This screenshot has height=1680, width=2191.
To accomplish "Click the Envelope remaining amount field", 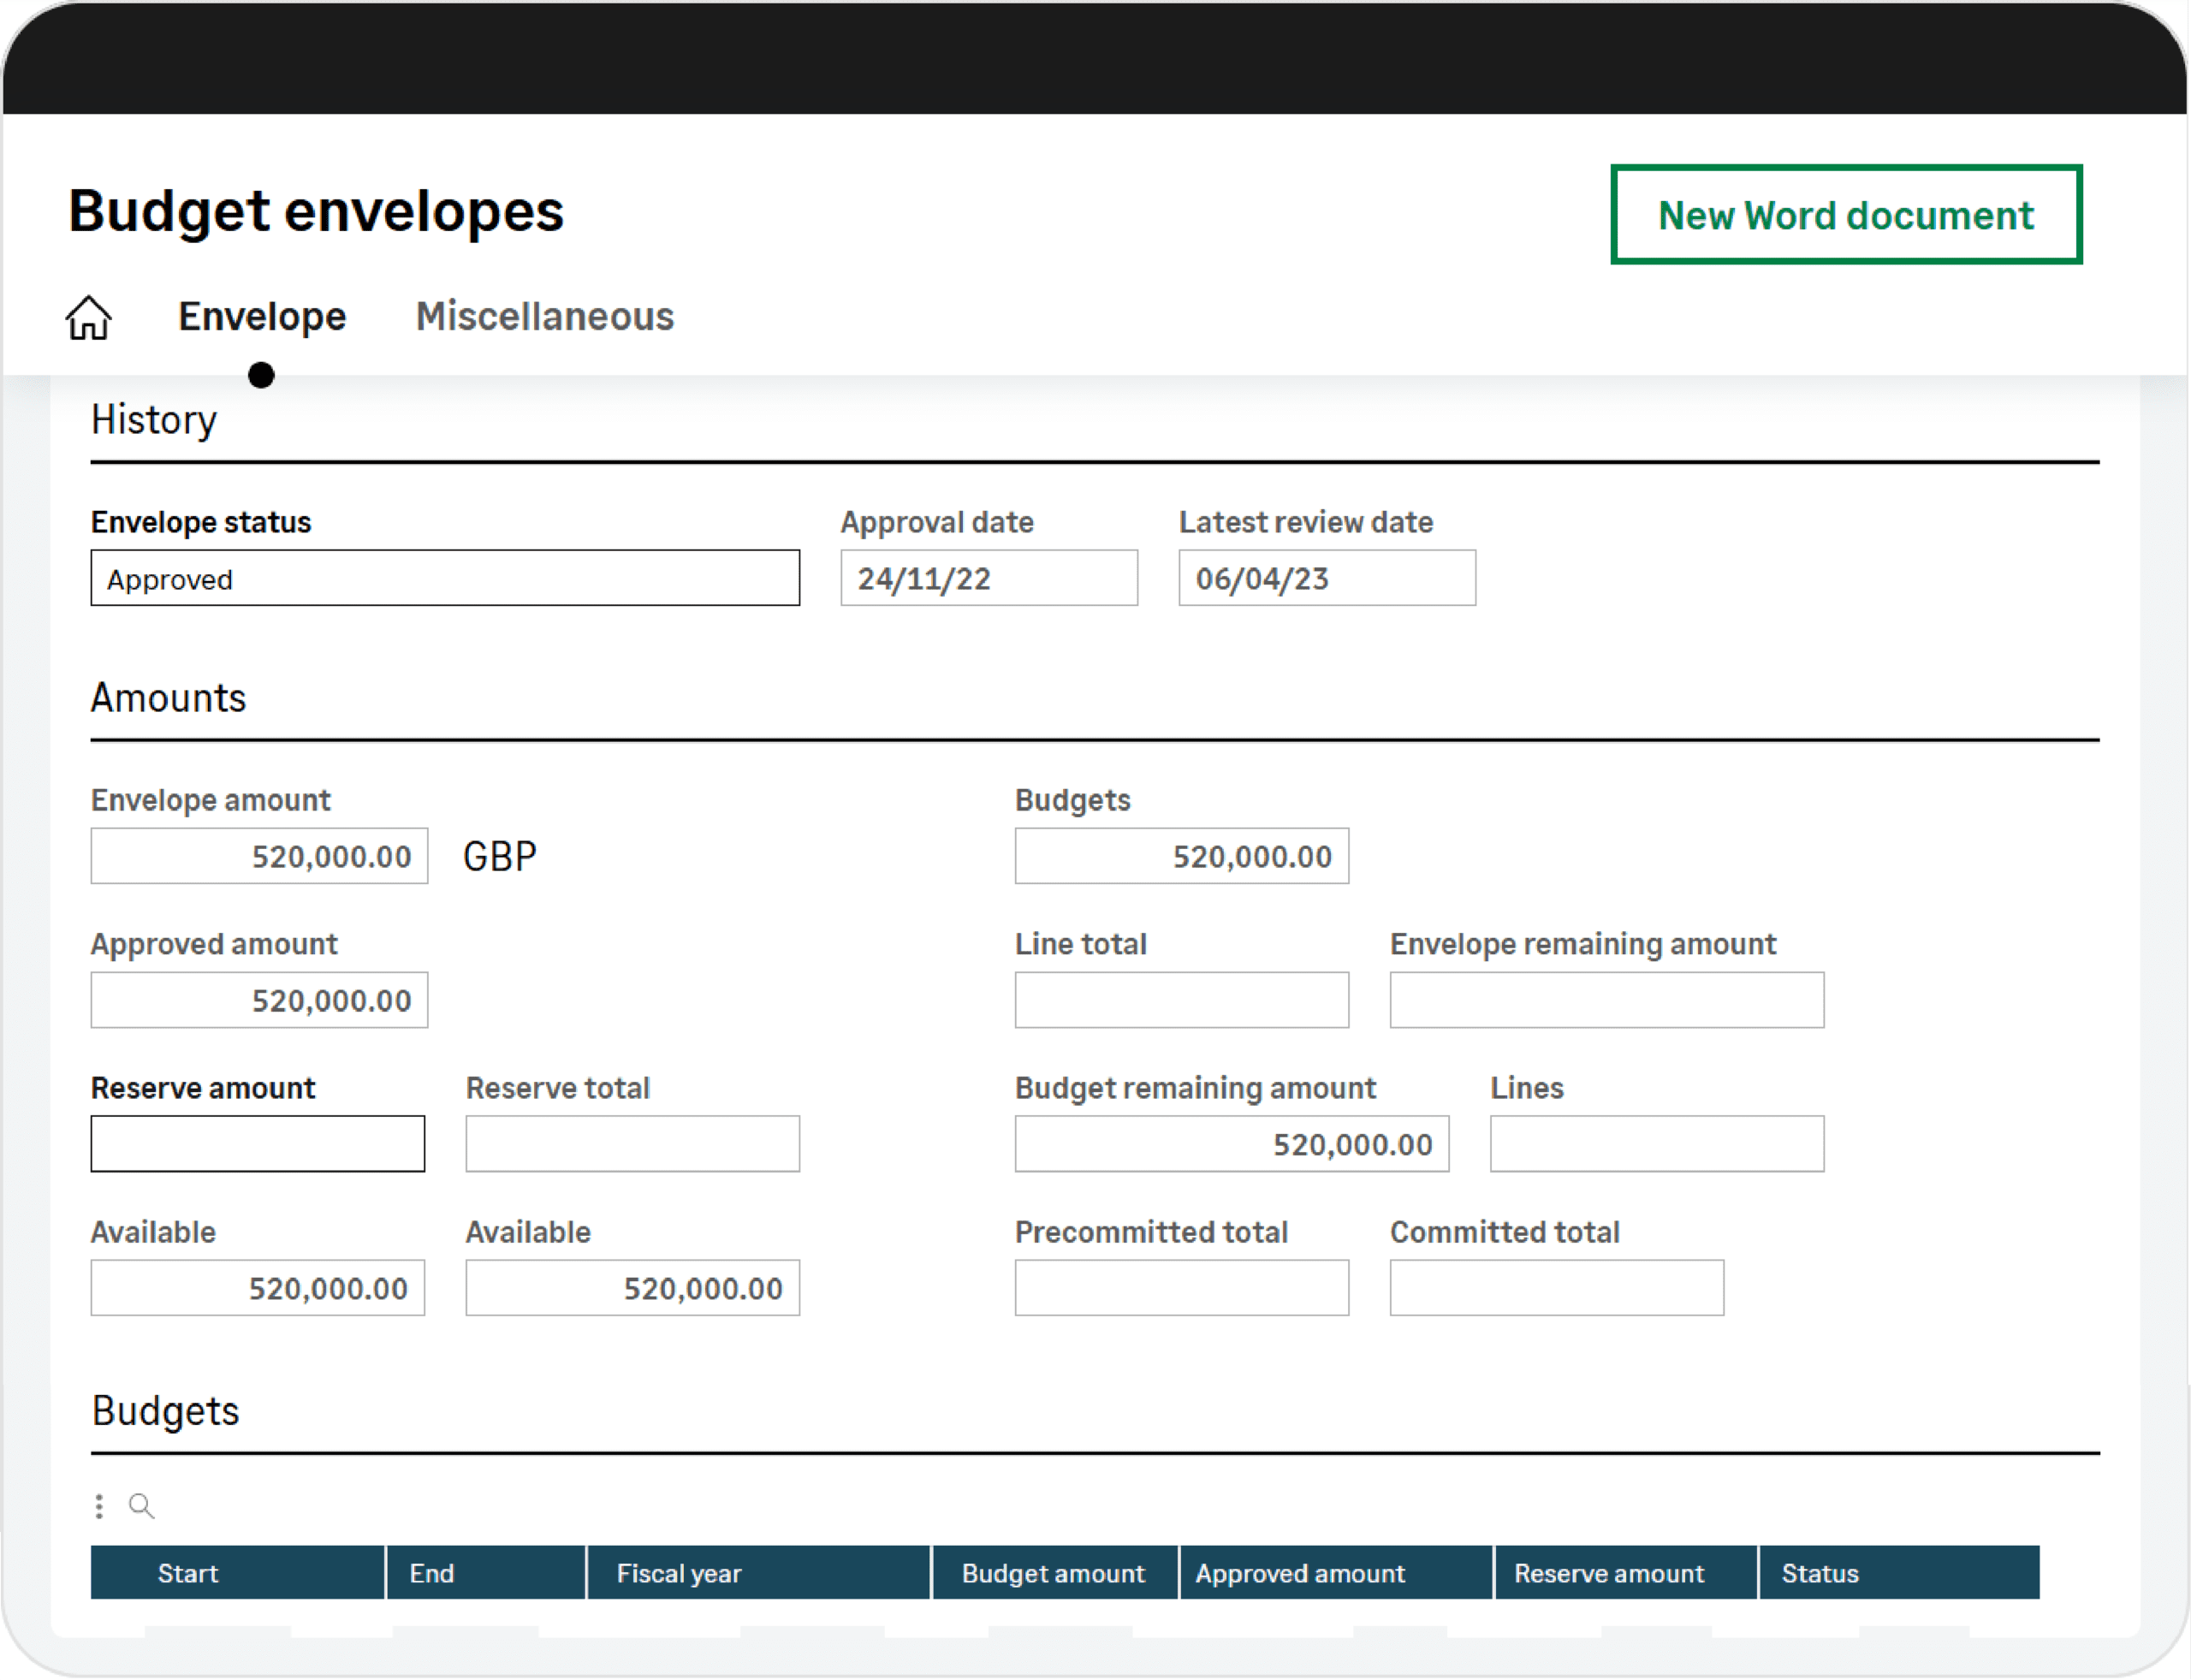I will [x=1606, y=1000].
